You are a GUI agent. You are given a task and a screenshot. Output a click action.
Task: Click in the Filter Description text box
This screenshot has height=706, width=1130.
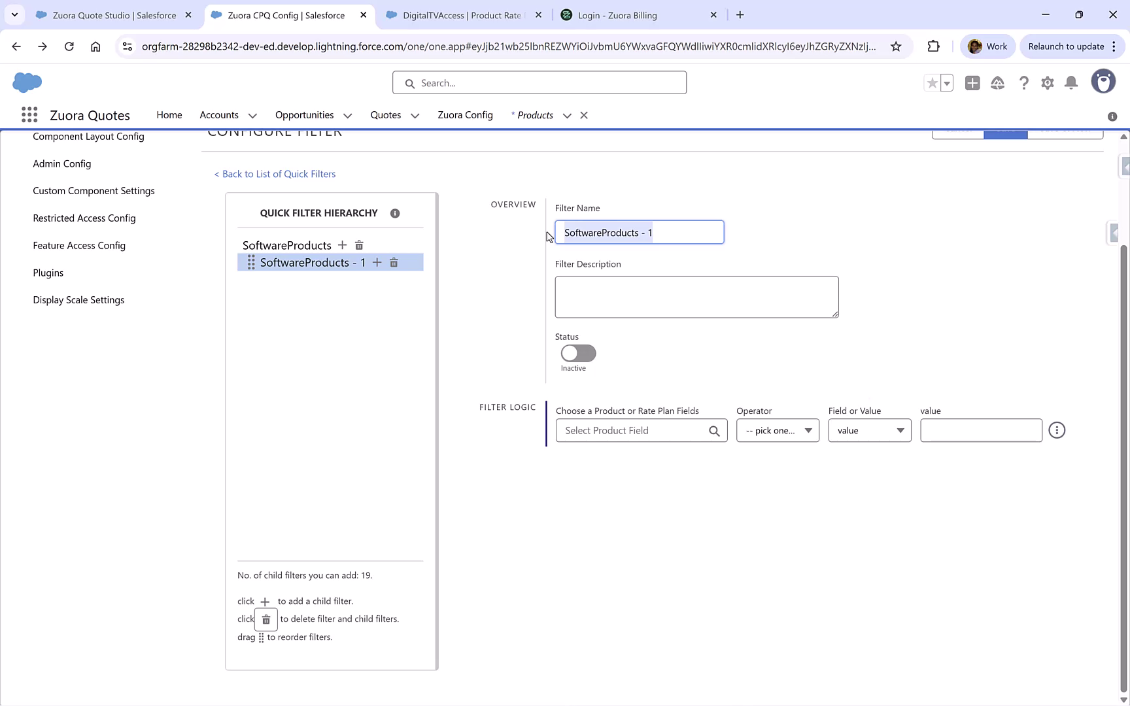pyautogui.click(x=696, y=297)
